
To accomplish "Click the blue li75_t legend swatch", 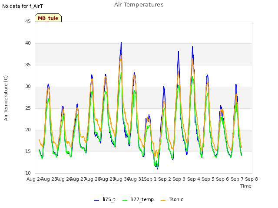I will [x=96, y=200].
